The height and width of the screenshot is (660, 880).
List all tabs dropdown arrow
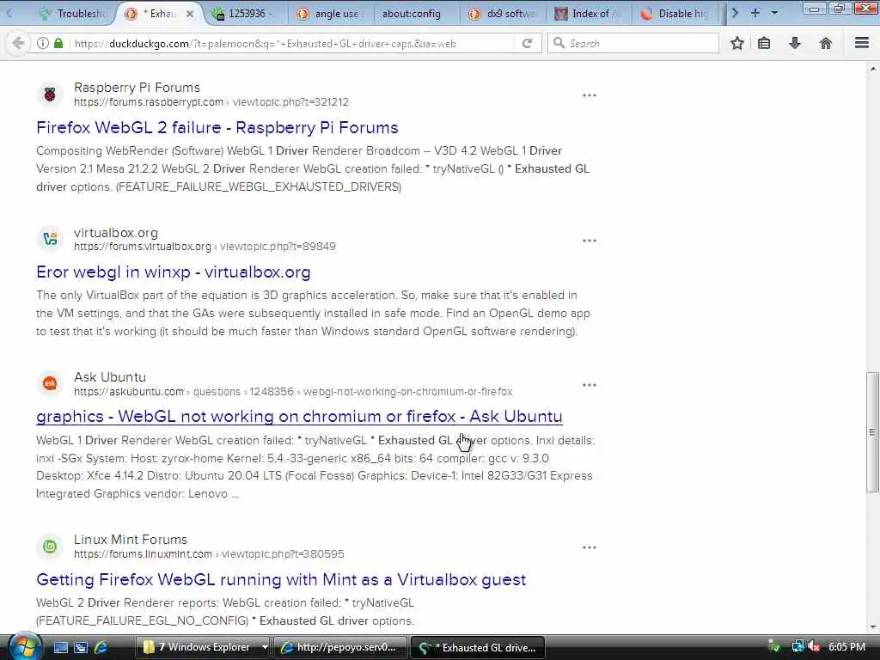point(774,13)
